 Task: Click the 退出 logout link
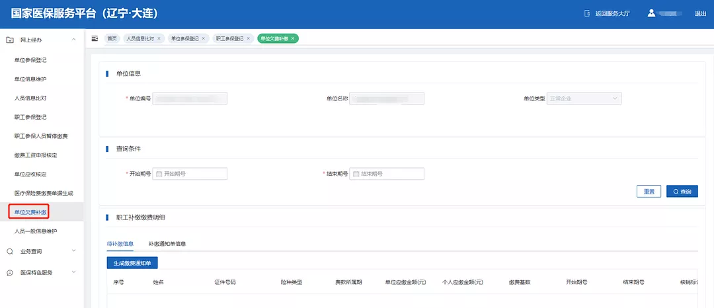[x=700, y=14]
